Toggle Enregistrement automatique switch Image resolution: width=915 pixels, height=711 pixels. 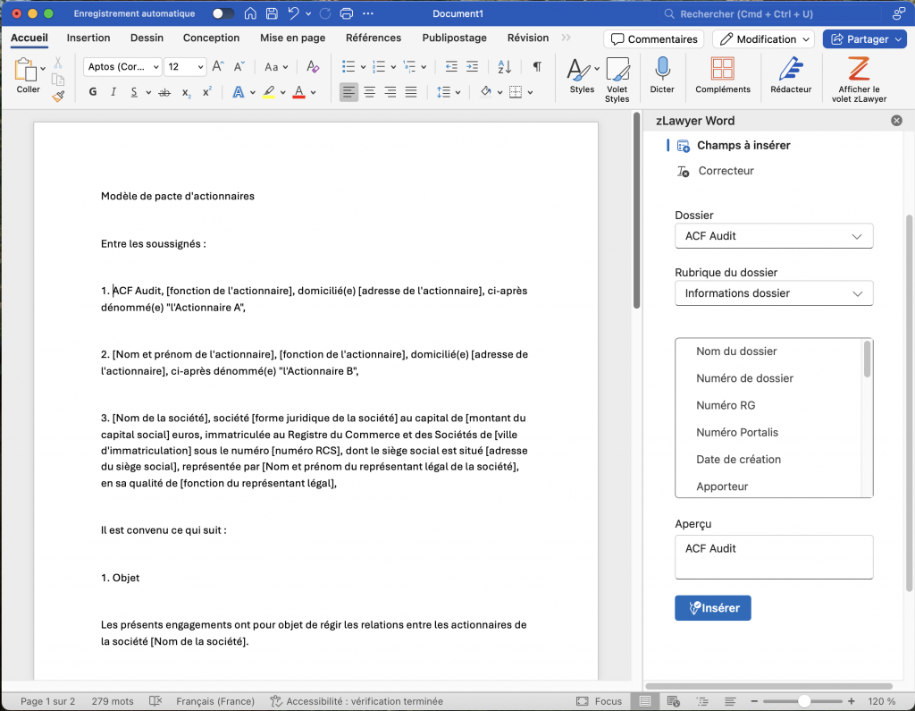(223, 14)
